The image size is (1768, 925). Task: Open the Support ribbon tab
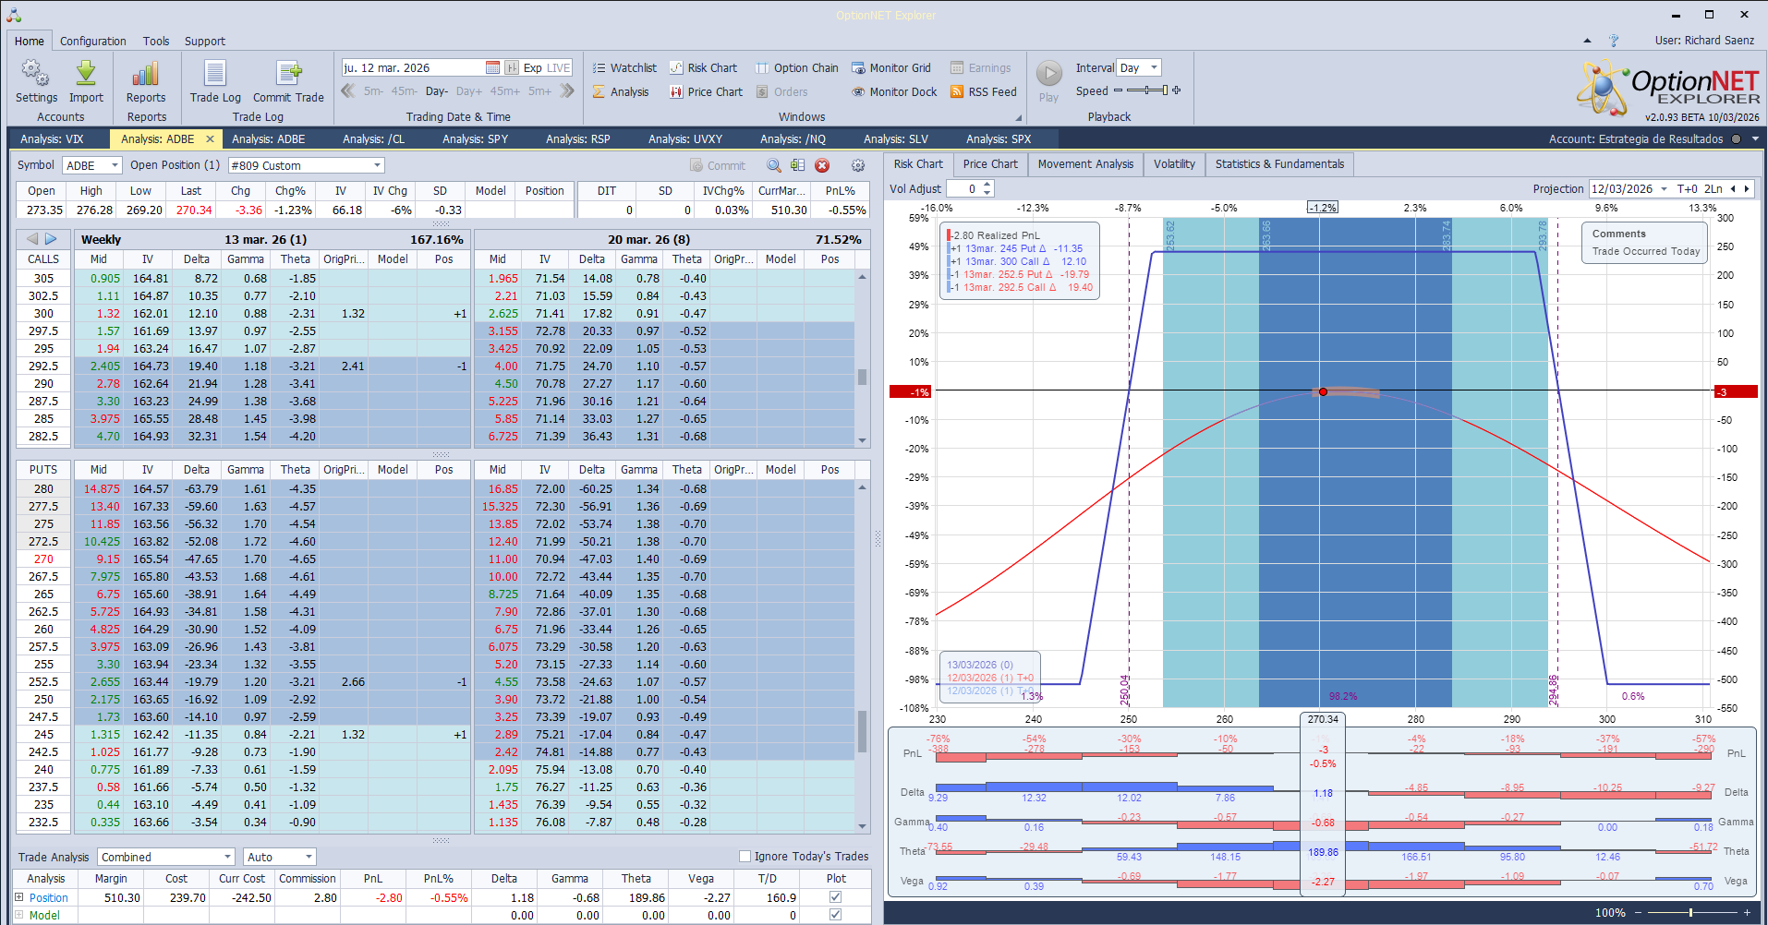coord(204,41)
